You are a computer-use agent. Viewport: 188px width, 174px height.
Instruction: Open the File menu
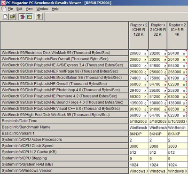point(10,9)
